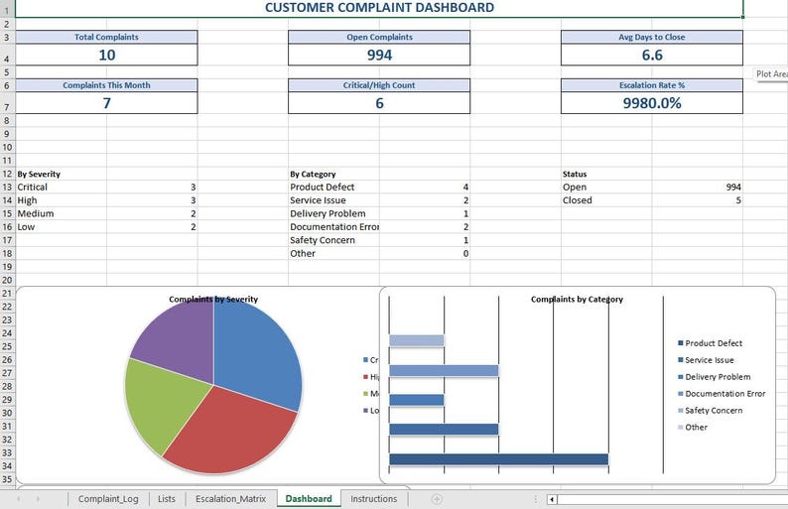Screen dimensions: 788x509
Task: Select the Dashboard sheet tab
Action: 309,499
